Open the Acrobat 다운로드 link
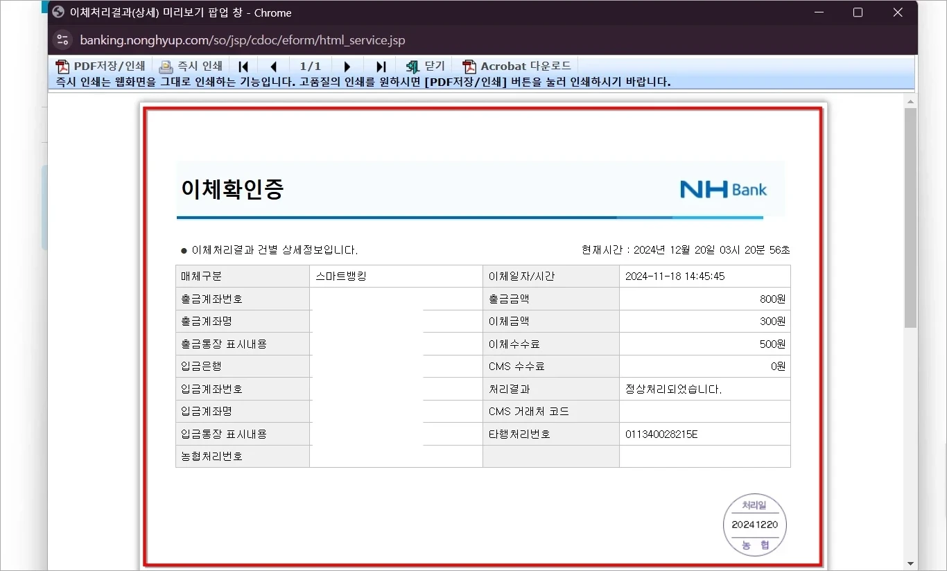Viewport: 947px width, 571px height. point(525,66)
